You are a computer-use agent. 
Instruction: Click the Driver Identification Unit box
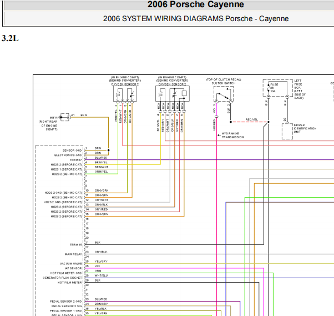[x=287, y=131]
